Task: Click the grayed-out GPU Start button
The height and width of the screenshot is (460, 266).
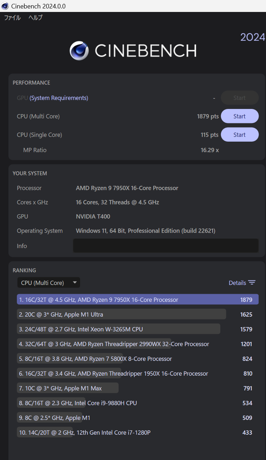Action: pyautogui.click(x=239, y=98)
